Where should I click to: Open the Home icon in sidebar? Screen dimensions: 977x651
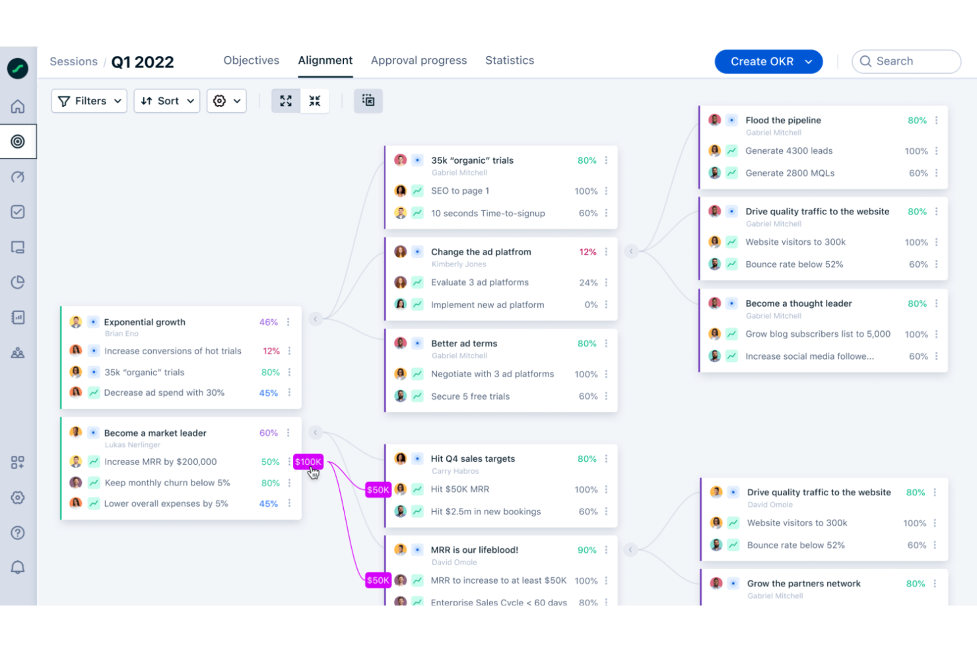pyautogui.click(x=18, y=106)
